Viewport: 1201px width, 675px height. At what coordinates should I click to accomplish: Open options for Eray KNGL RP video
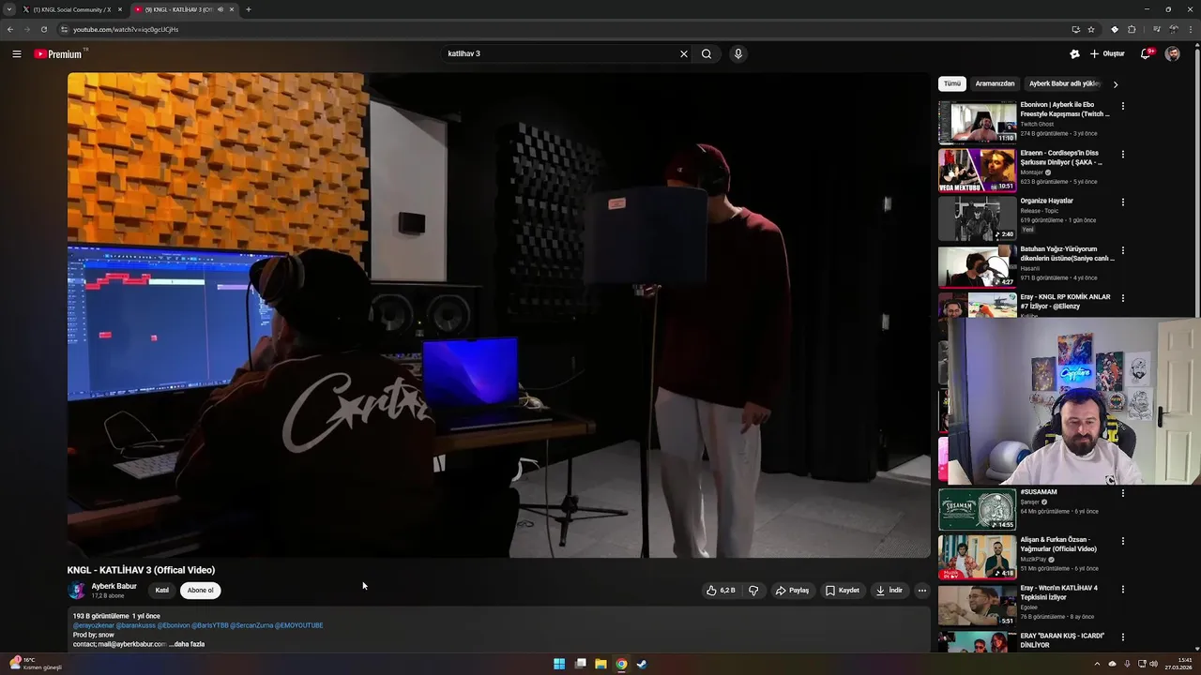1123,298
